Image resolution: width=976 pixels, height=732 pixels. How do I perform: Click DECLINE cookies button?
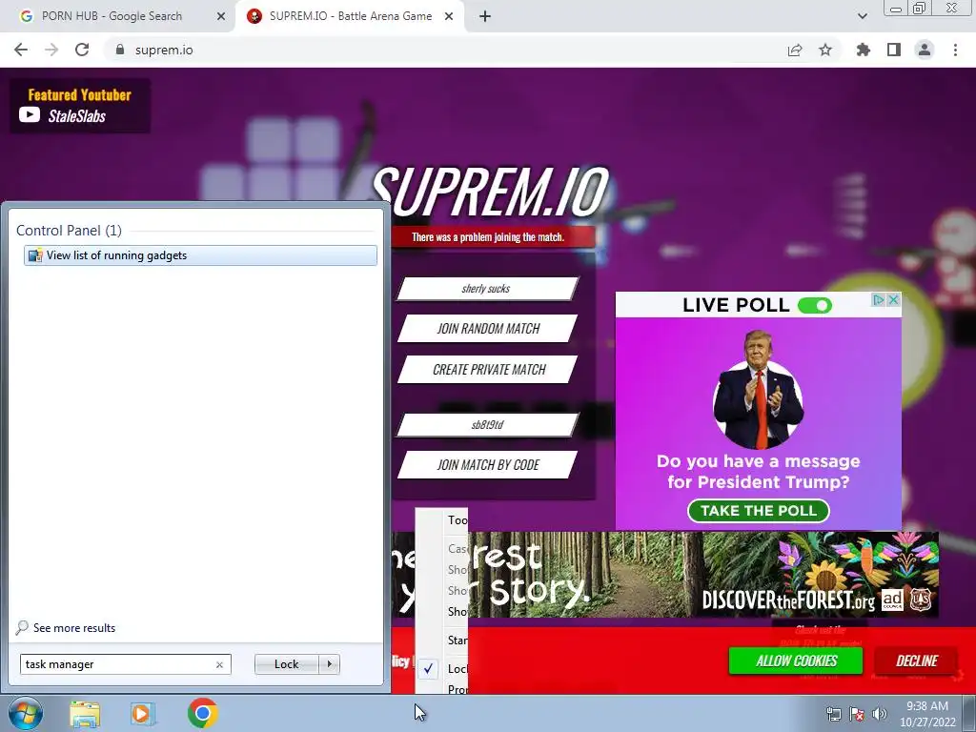916,661
